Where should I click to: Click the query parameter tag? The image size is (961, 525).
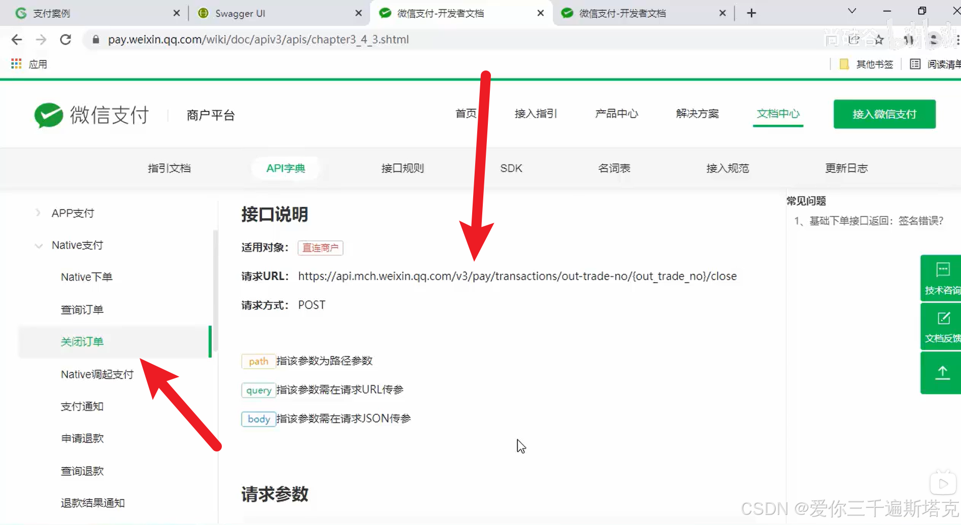[x=258, y=390]
